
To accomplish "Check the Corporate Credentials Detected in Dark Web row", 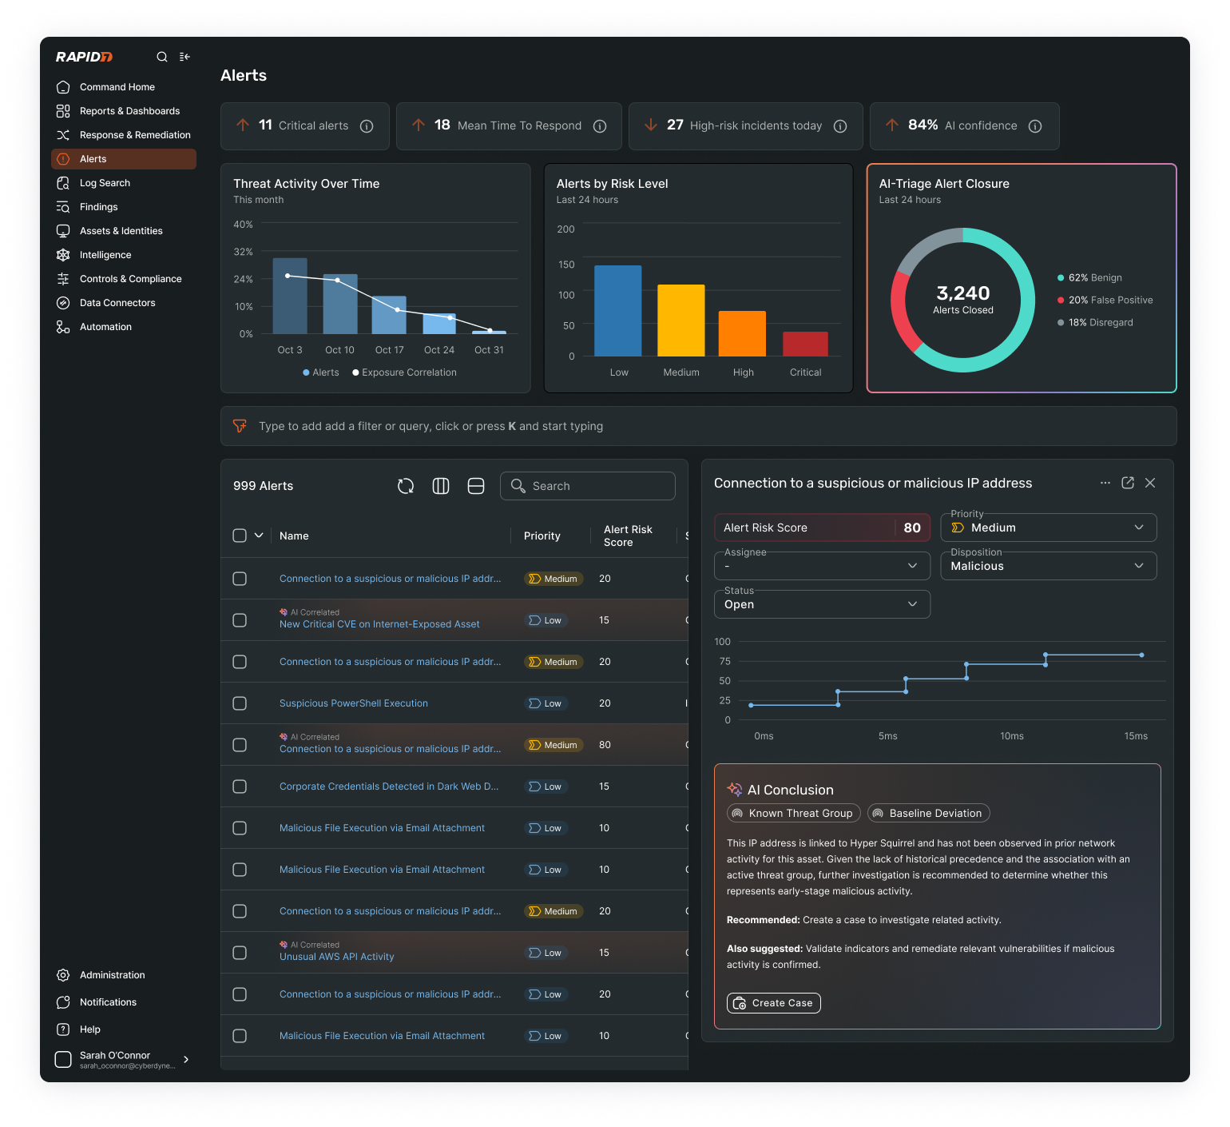I will pyautogui.click(x=240, y=787).
